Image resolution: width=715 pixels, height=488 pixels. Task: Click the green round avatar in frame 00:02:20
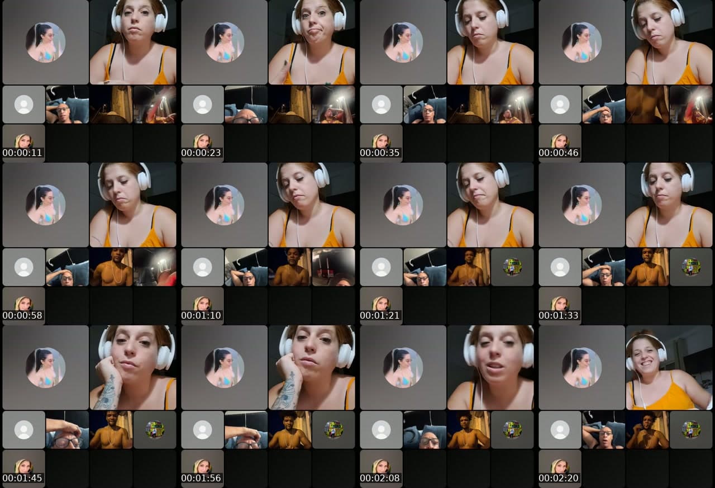(691, 430)
